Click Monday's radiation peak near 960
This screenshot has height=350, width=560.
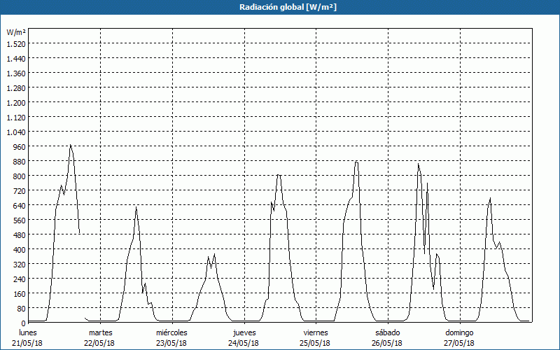[70, 146]
